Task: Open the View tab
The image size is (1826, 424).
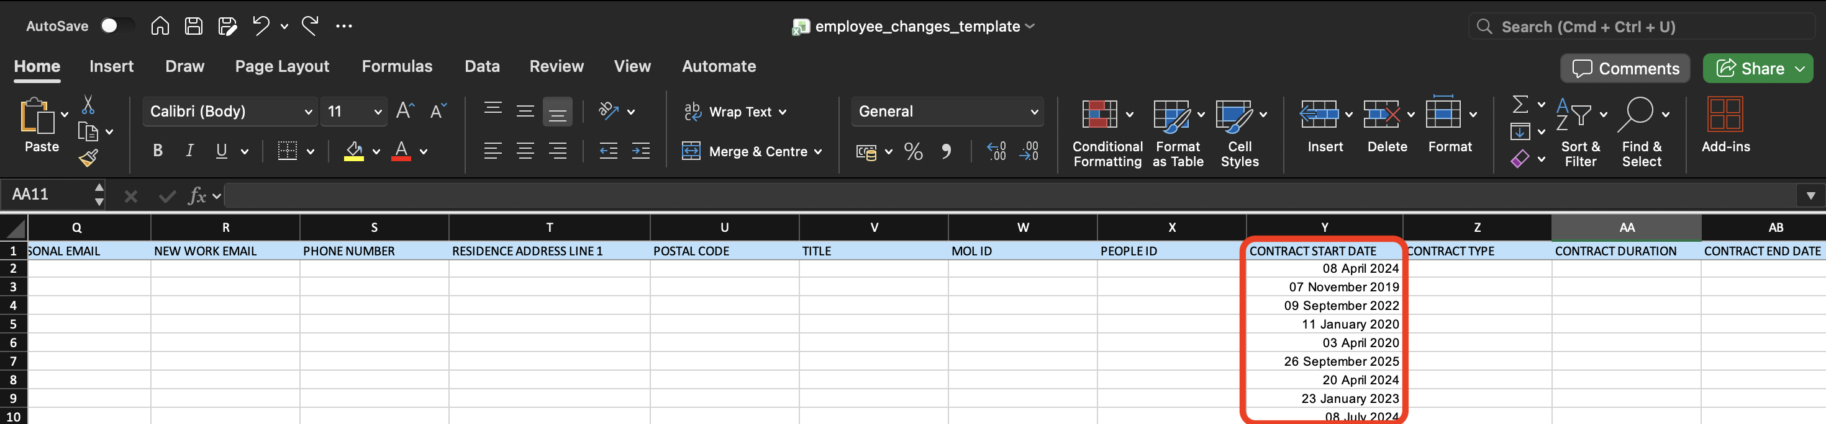Action: click(x=632, y=66)
